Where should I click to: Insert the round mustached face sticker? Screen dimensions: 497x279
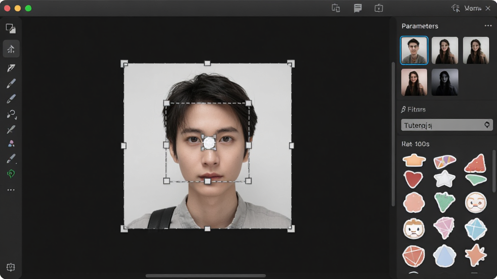pos(476,202)
